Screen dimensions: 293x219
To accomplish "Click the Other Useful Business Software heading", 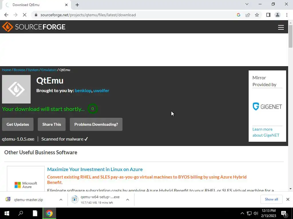I will [x=41, y=152].
